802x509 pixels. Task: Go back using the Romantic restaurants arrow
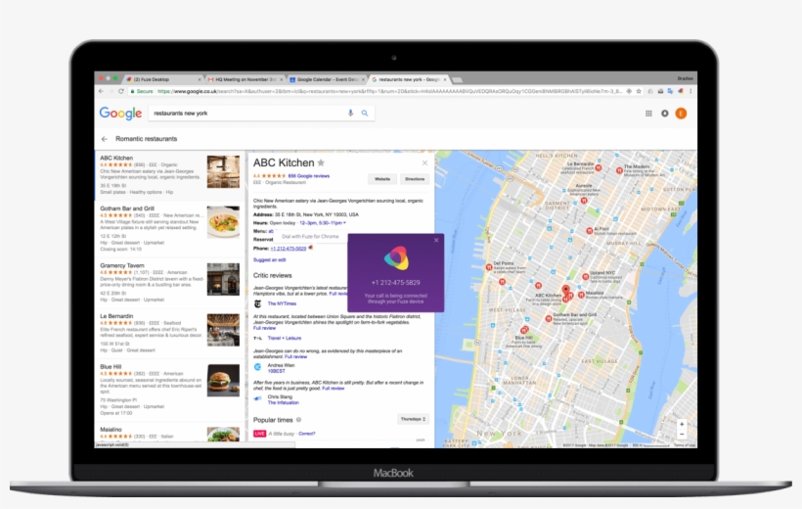tap(105, 139)
